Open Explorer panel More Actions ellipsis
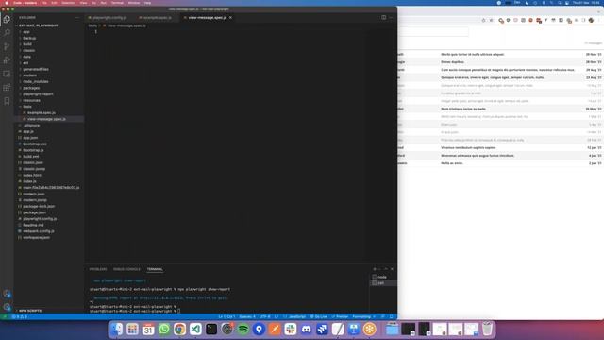Screen dimensions: 604x340 click(x=77, y=17)
